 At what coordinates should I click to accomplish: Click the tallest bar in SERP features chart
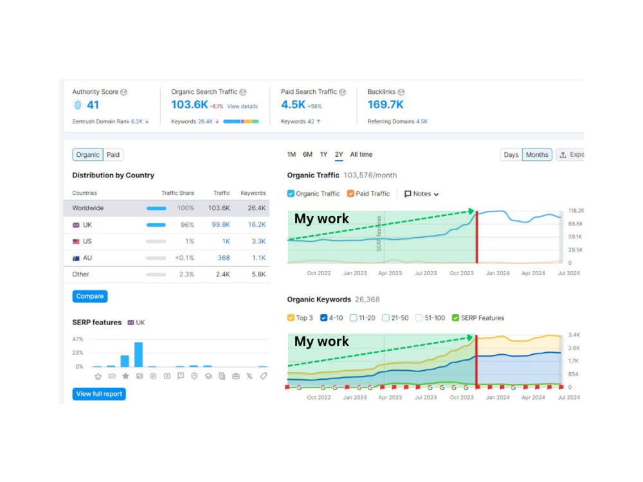click(139, 355)
